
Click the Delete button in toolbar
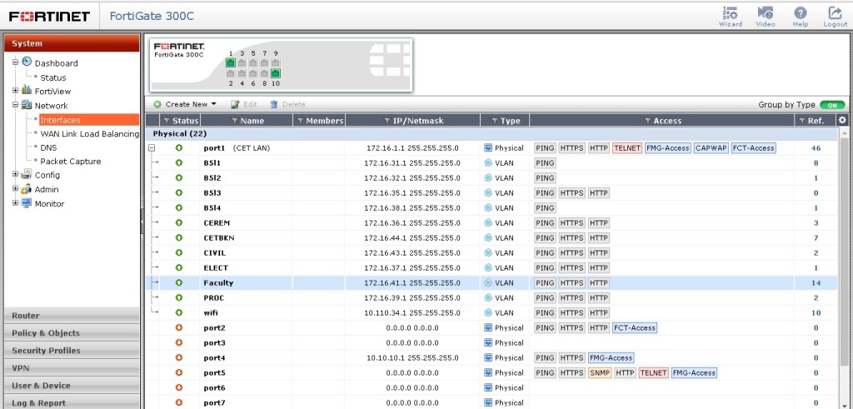287,104
